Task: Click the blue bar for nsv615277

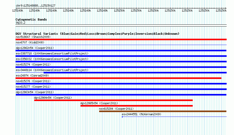Action: click(x=121, y=89)
